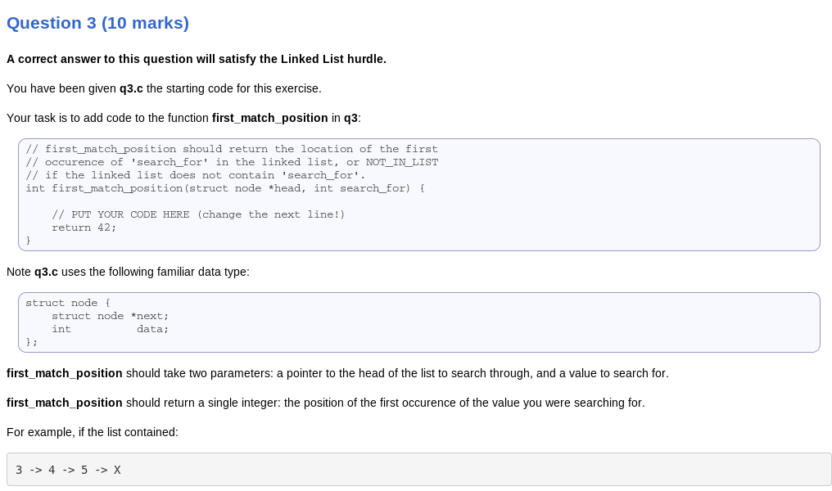Click NOT_IN_LIST in the code comment
The width and height of the screenshot is (832, 491).
402,162
